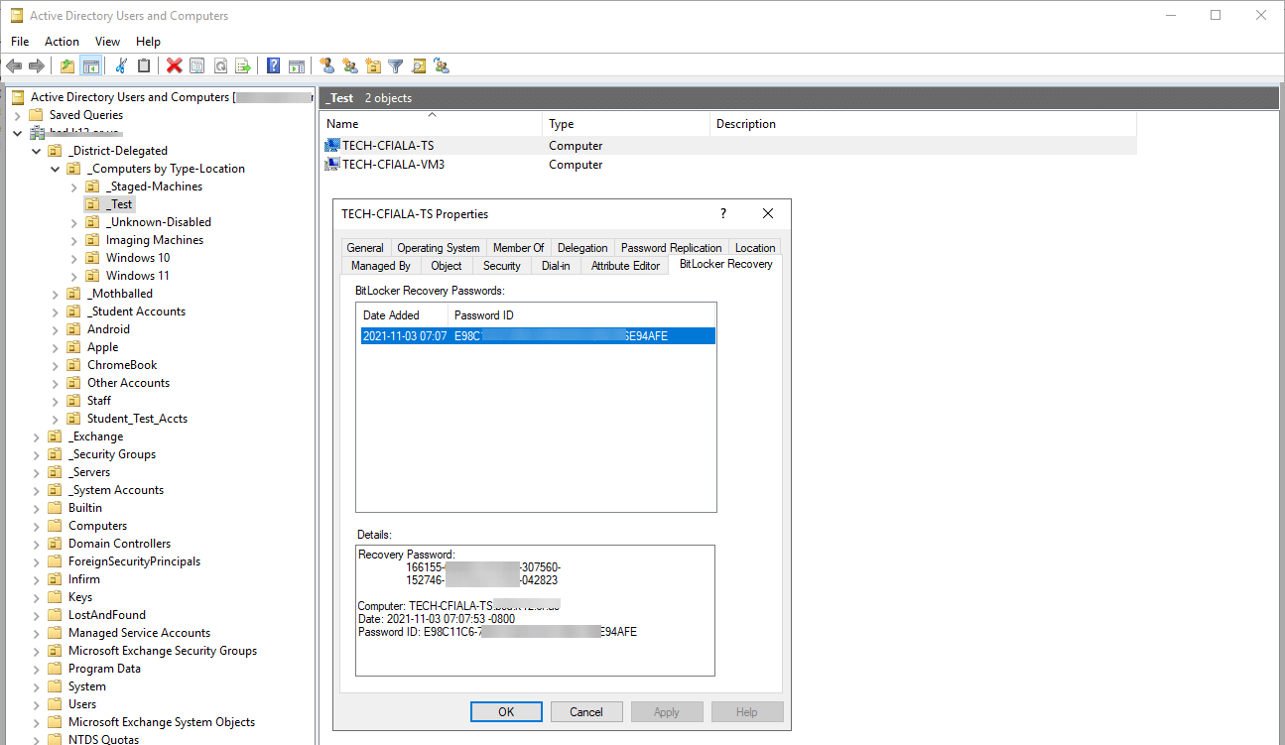Open Properties using toolbar properties icon
This screenshot has width=1285, height=745.
click(197, 65)
